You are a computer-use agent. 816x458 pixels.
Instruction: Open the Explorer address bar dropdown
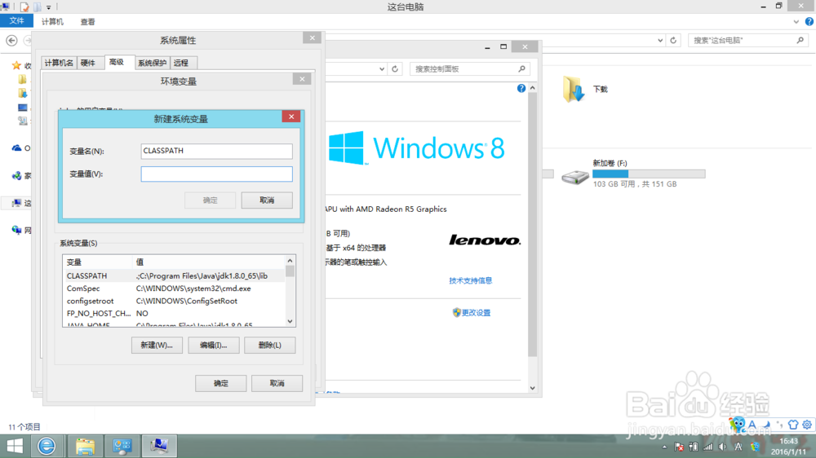coord(660,40)
